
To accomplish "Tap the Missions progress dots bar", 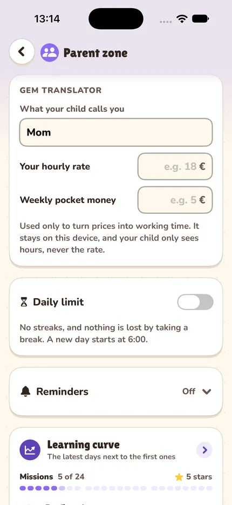I will click(x=116, y=488).
